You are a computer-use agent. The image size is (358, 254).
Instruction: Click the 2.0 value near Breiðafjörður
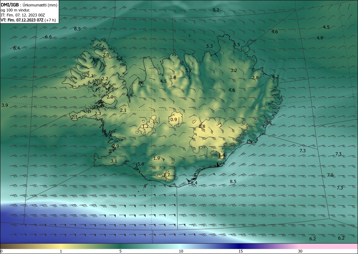click(x=110, y=97)
